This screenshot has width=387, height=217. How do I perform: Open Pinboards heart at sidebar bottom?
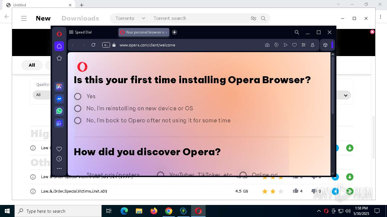[59, 149]
